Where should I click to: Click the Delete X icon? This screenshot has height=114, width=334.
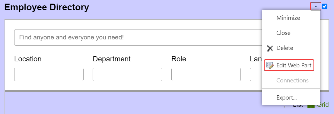270,48
